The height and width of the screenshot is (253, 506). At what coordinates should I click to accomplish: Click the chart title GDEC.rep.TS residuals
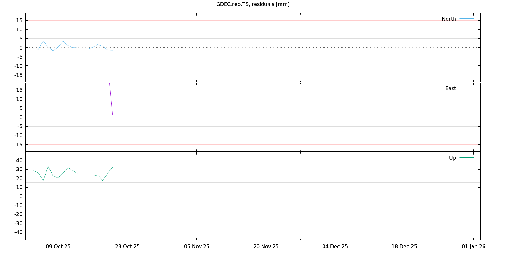(x=253, y=4)
